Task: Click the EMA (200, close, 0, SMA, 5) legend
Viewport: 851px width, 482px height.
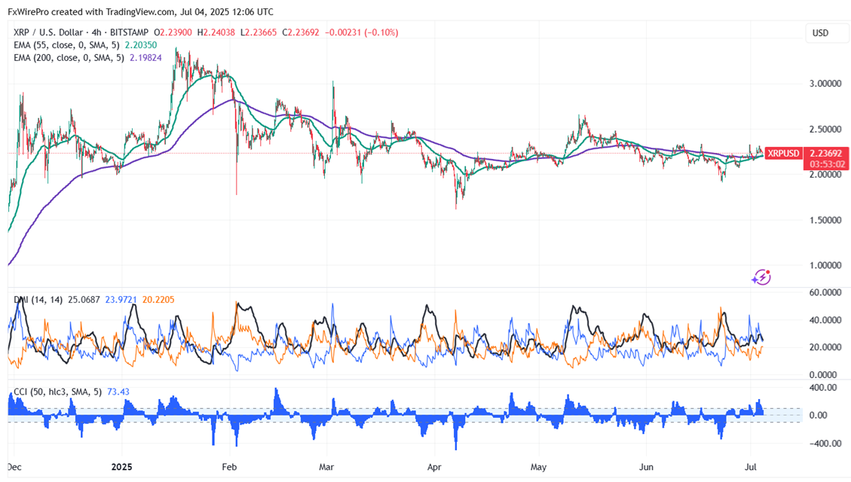Action: (x=69, y=57)
